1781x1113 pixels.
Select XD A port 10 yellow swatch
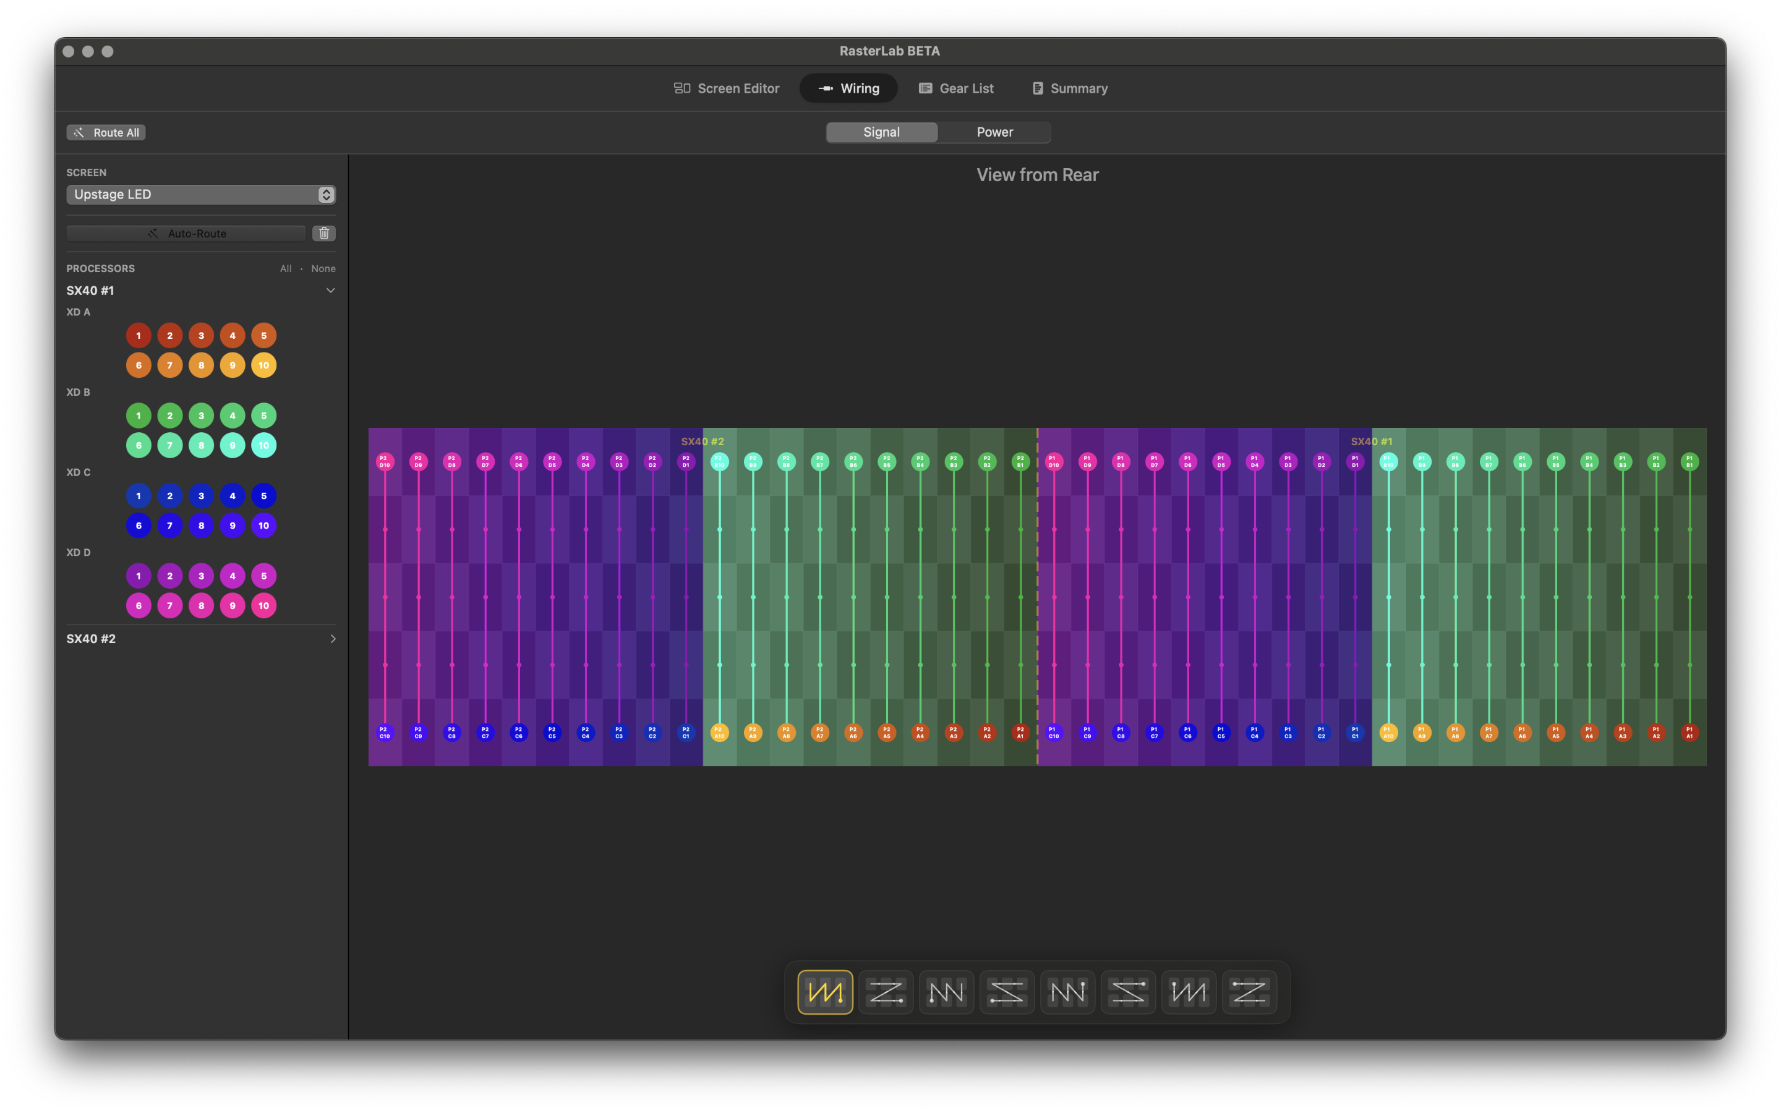(263, 365)
